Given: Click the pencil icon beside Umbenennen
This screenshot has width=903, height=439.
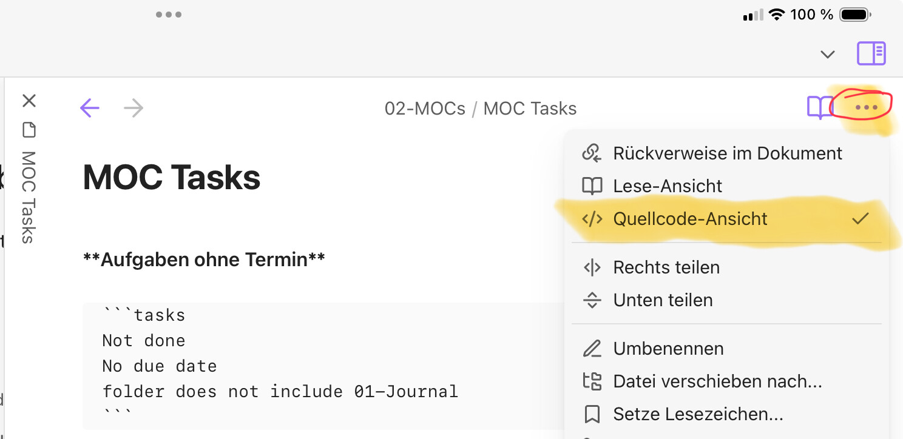Looking at the screenshot, I should coord(592,349).
